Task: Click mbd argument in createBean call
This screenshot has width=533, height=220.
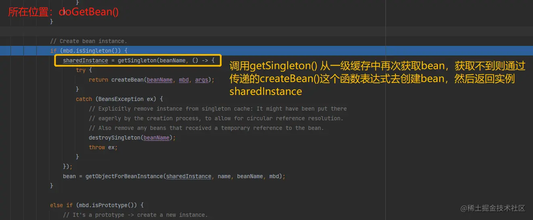Action: click(184, 80)
